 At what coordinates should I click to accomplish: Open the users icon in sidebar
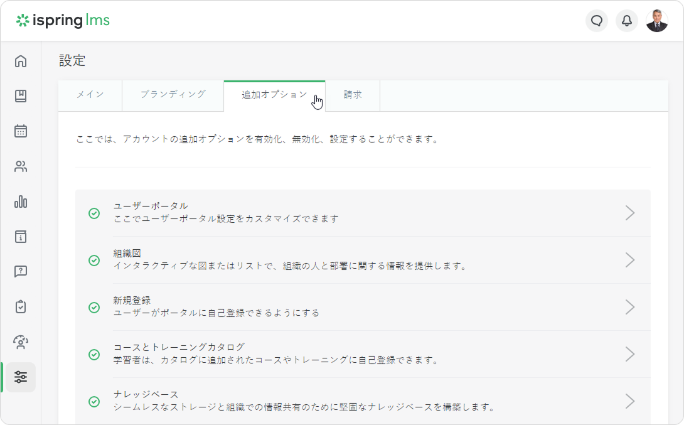[21, 166]
